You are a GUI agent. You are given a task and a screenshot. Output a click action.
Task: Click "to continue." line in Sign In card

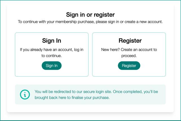(x=52, y=56)
